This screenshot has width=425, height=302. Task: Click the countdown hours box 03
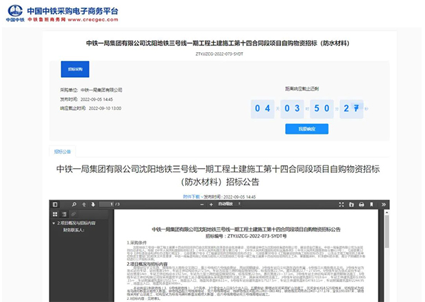[x=292, y=109]
